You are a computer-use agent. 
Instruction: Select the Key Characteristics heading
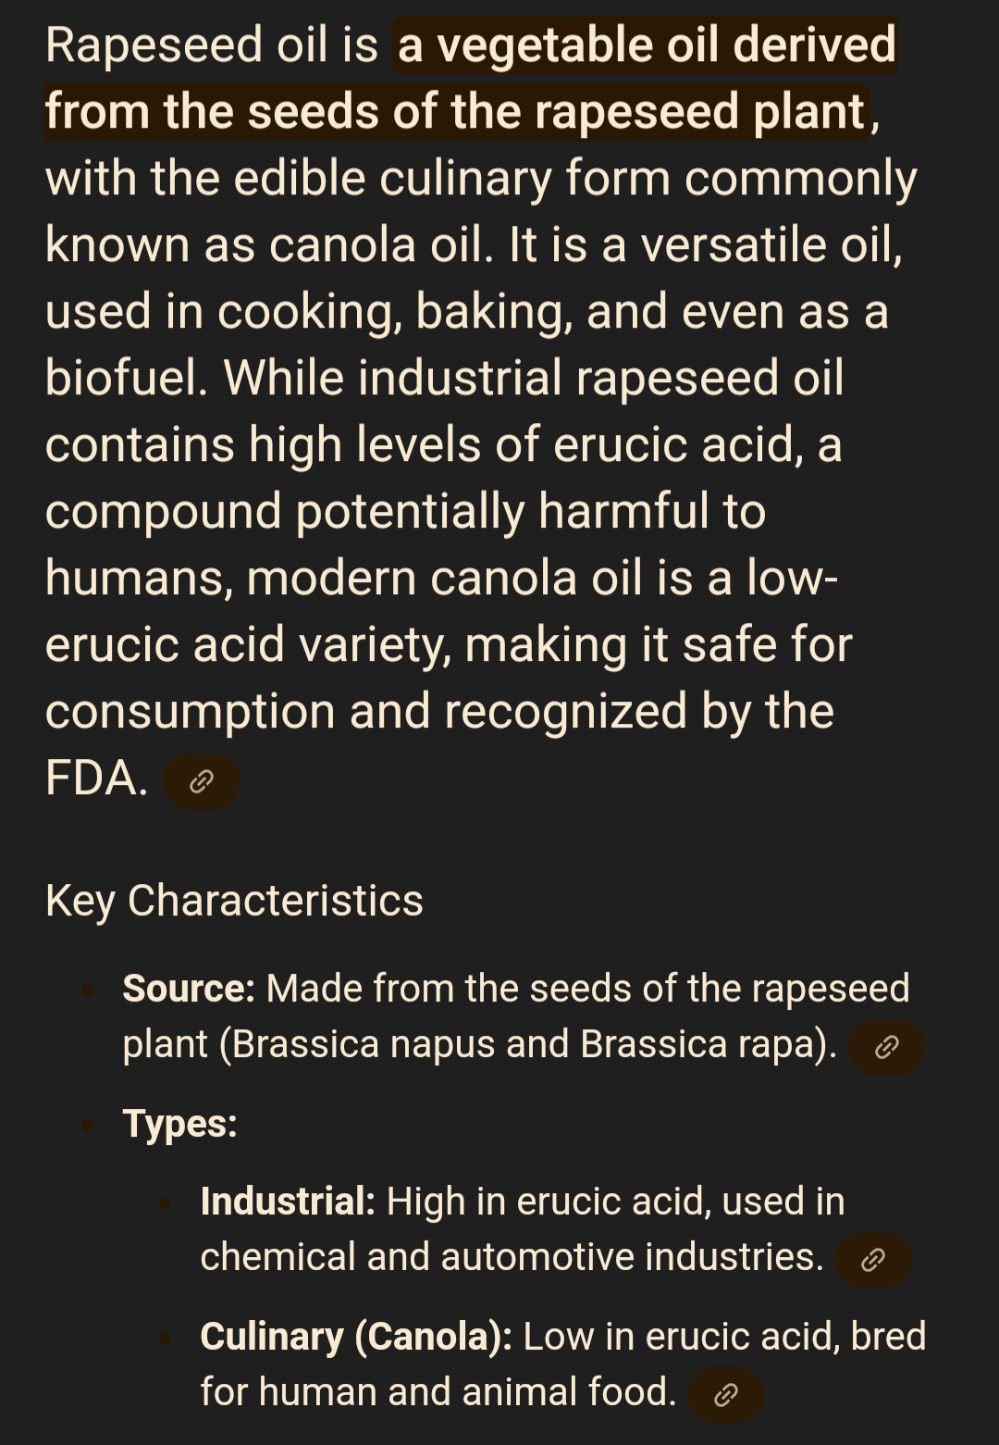click(x=234, y=900)
